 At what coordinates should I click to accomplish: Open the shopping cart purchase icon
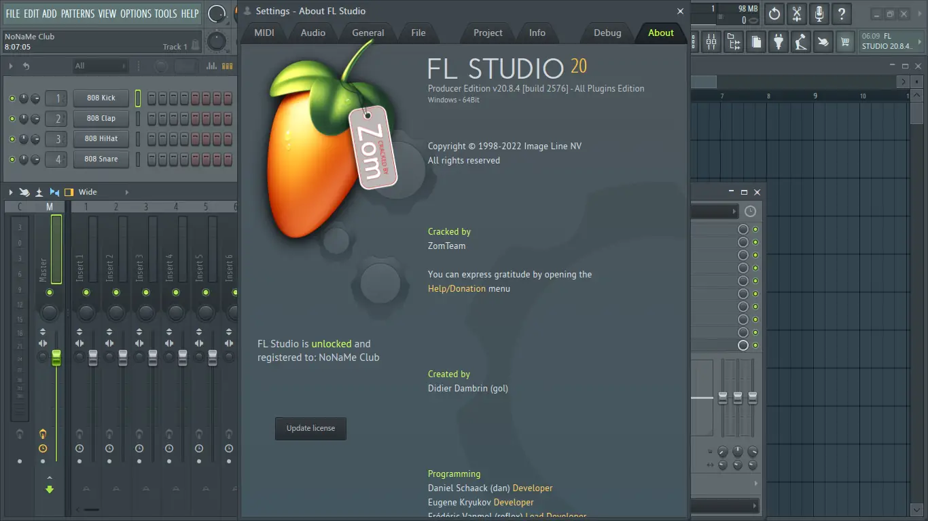844,41
